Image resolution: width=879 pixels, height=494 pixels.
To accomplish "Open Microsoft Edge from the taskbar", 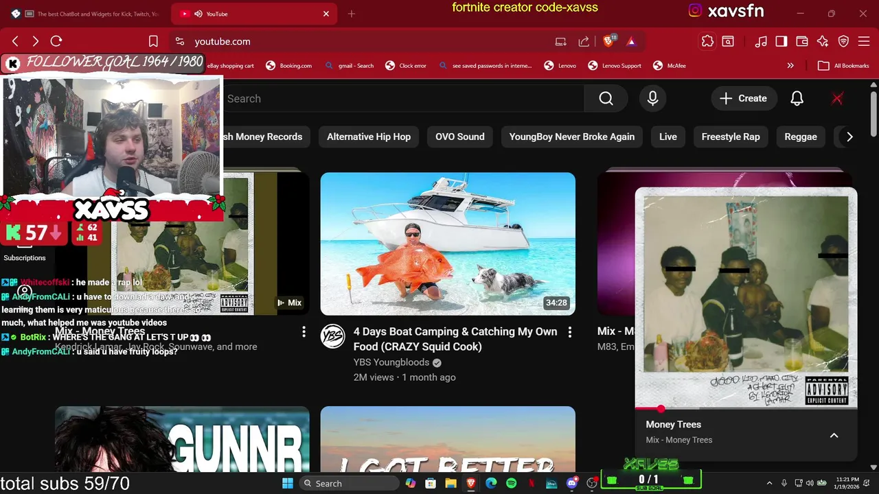I will (x=491, y=483).
